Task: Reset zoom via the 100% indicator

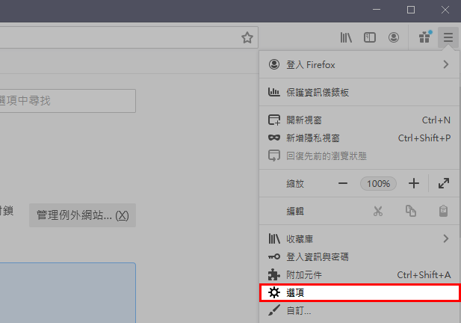Action: pos(378,184)
